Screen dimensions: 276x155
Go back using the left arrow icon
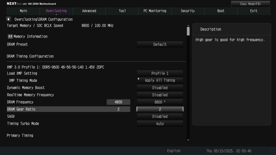click(x=8, y=19)
